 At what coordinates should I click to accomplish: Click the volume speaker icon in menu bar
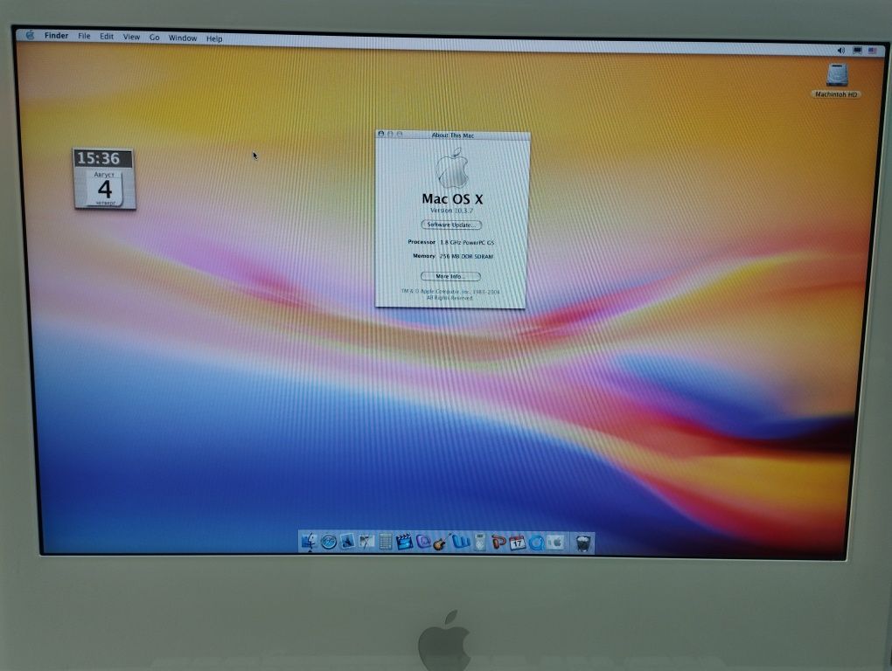tap(840, 51)
